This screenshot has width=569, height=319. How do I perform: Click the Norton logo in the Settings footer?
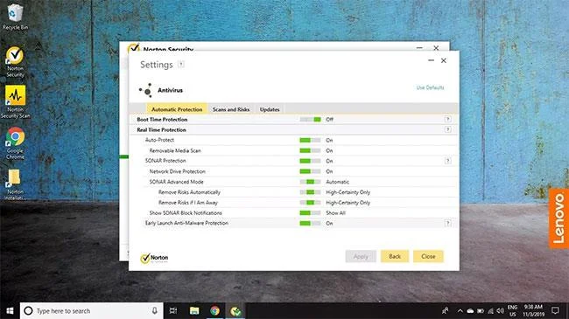point(154,258)
